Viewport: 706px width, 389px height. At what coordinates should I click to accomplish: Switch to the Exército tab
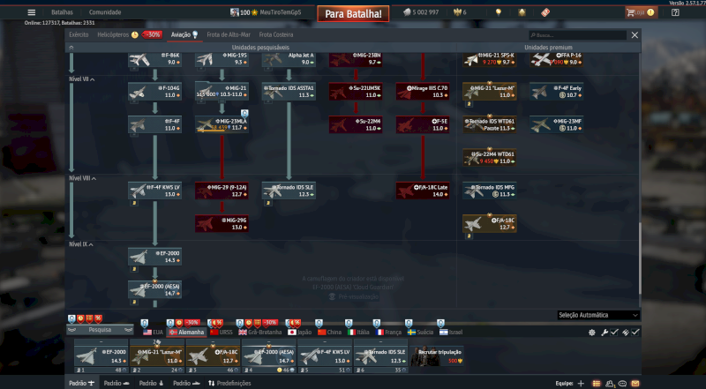pyautogui.click(x=79, y=34)
